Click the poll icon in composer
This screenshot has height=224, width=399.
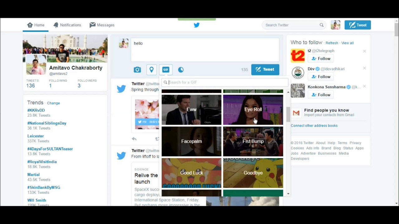point(181,70)
